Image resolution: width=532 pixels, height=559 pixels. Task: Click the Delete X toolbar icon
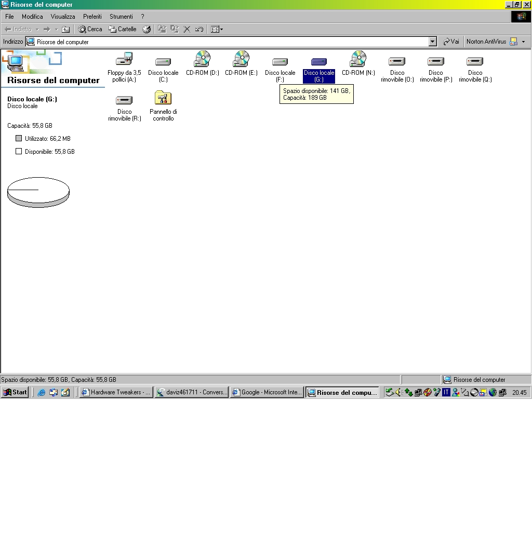click(187, 29)
